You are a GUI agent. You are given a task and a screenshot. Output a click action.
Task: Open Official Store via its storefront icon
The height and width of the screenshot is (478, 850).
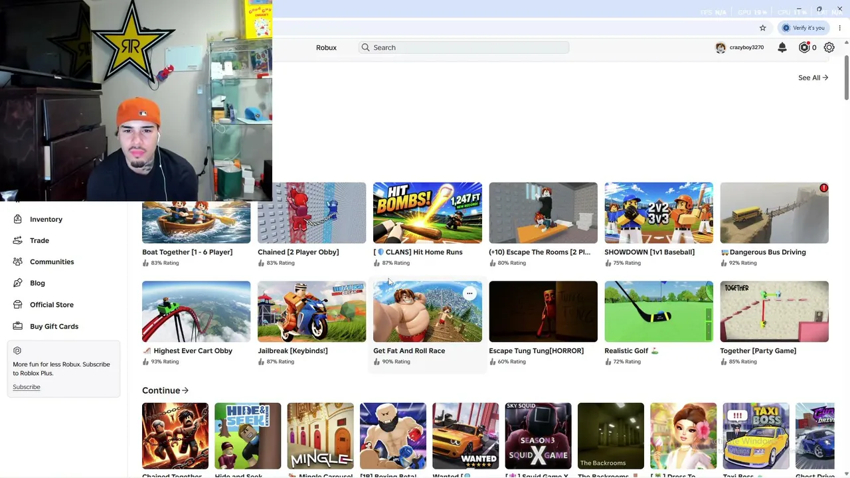tap(17, 305)
